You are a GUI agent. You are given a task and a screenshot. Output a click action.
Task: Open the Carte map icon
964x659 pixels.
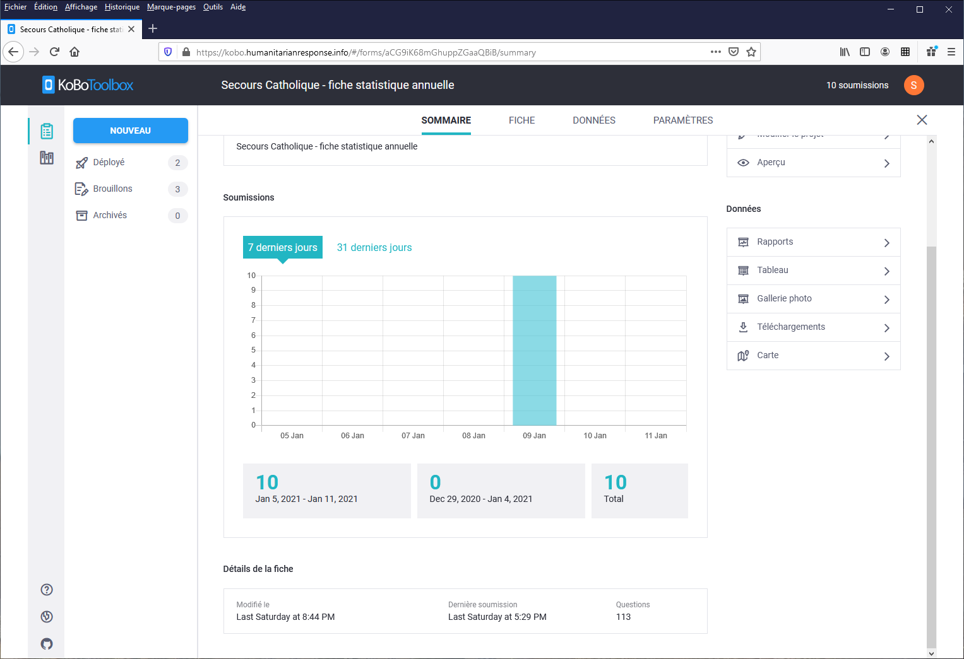point(743,355)
